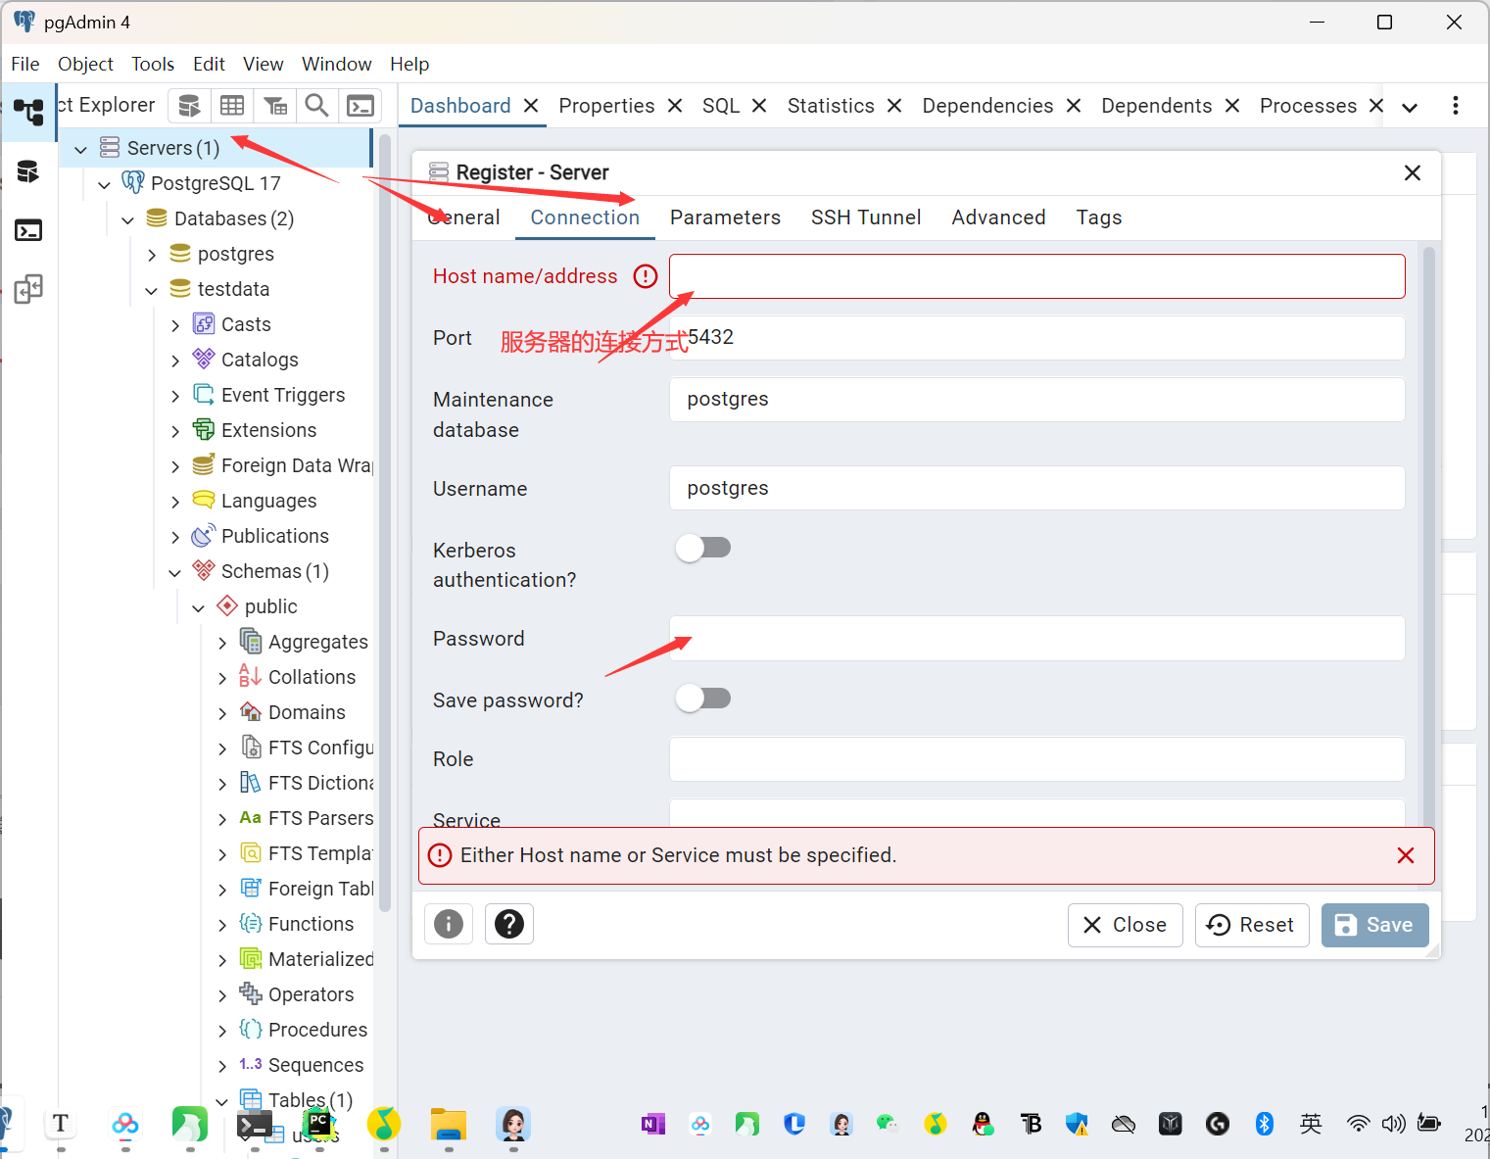The height and width of the screenshot is (1159, 1490).
Task: Toggle Kerberos authentication switch
Action: click(x=703, y=548)
